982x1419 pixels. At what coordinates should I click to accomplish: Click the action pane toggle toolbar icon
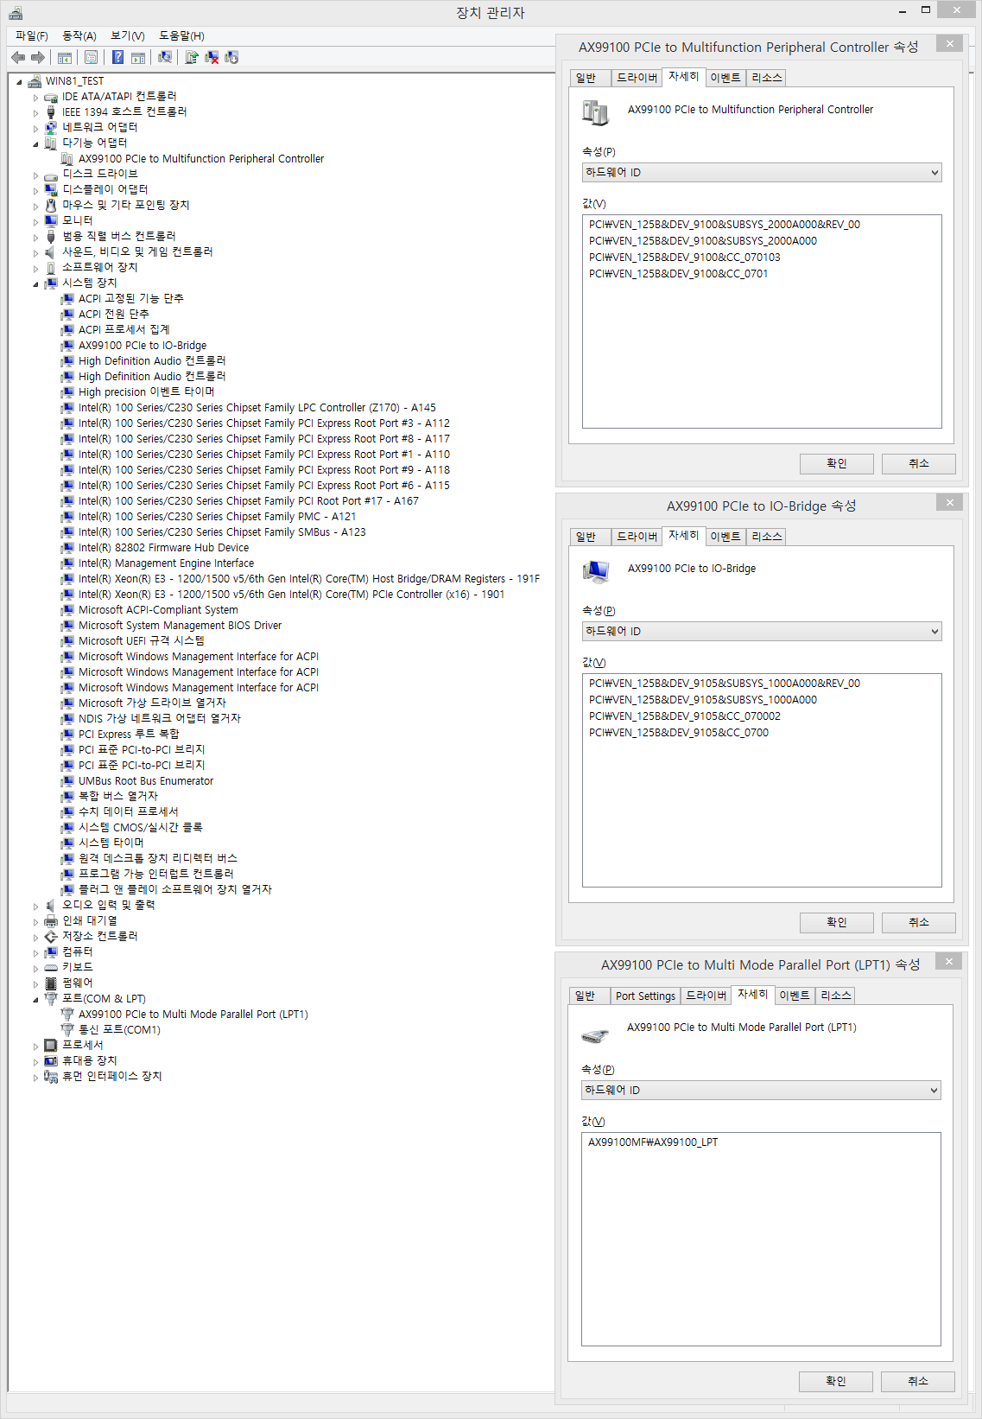click(138, 57)
